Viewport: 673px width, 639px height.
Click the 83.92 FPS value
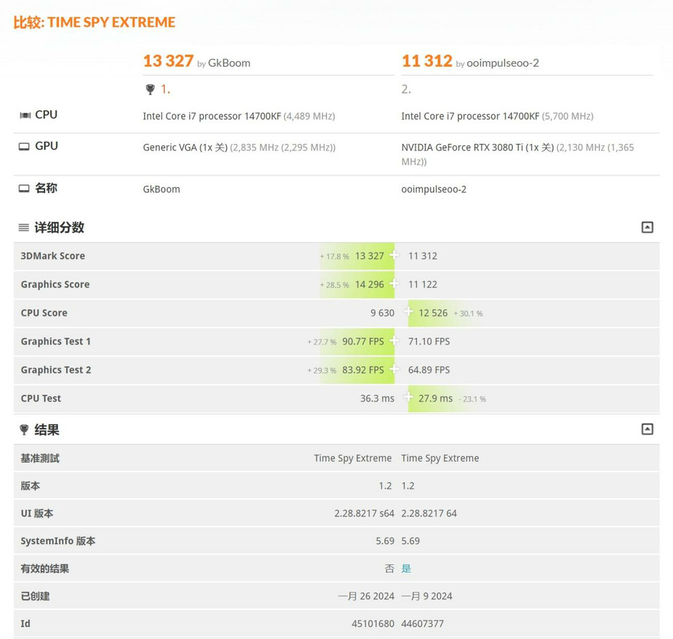(363, 370)
